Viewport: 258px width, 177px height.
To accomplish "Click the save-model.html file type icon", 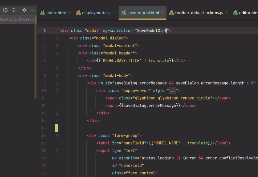I will click(124, 13).
